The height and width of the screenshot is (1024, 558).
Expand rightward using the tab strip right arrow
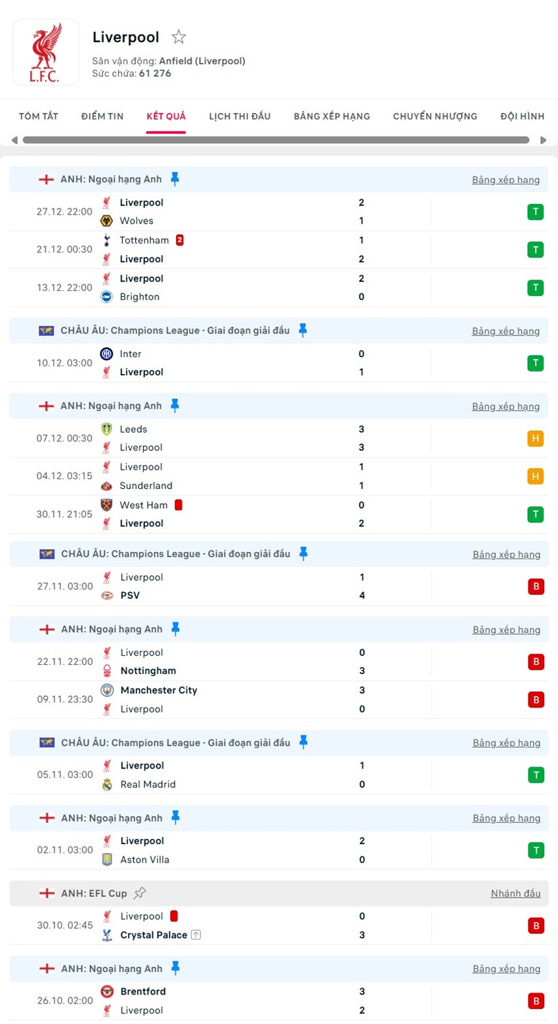point(543,140)
